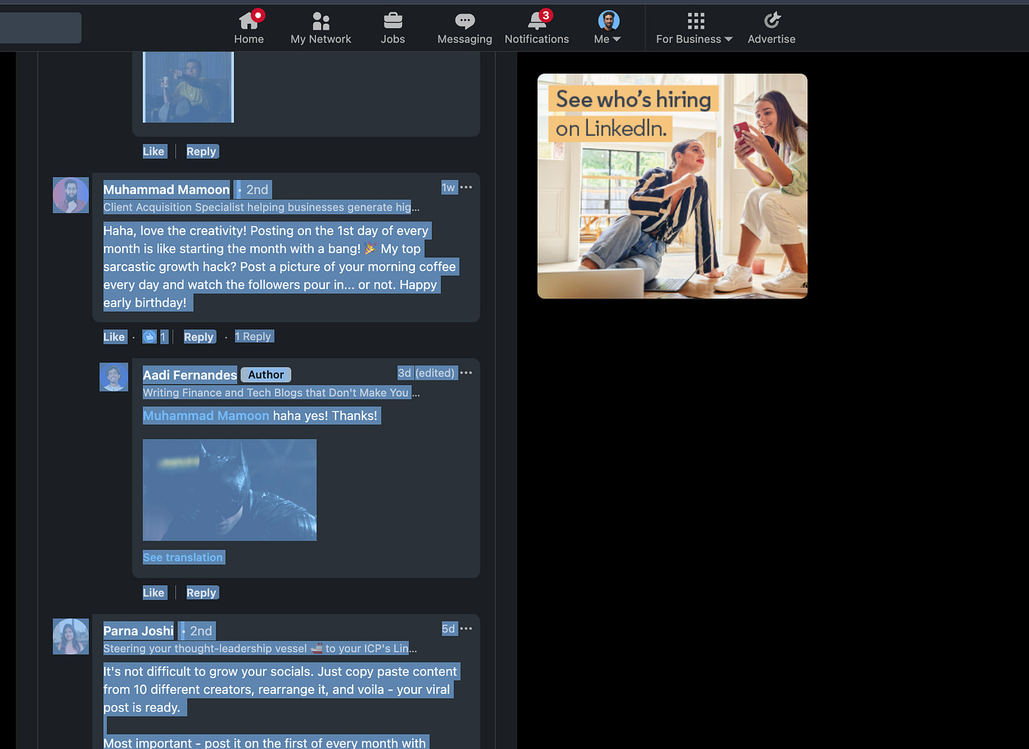Image resolution: width=1029 pixels, height=749 pixels.
Task: Like Aadi Fernandes' Batman reply
Action: click(x=153, y=593)
